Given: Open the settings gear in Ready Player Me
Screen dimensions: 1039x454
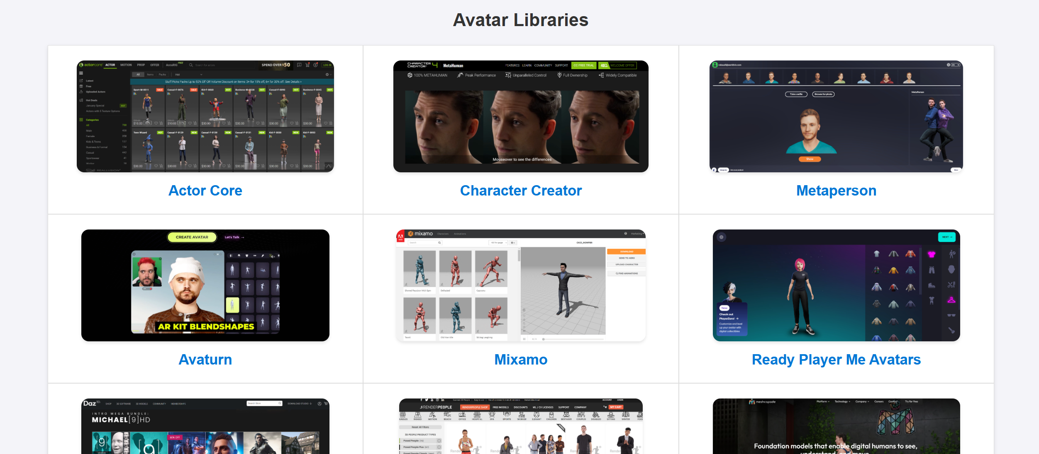Looking at the screenshot, I should coord(721,237).
